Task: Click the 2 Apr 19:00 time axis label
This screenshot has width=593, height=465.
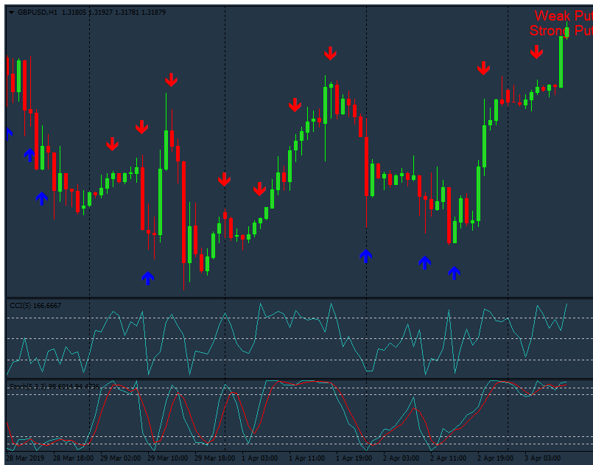Action: click(x=449, y=458)
